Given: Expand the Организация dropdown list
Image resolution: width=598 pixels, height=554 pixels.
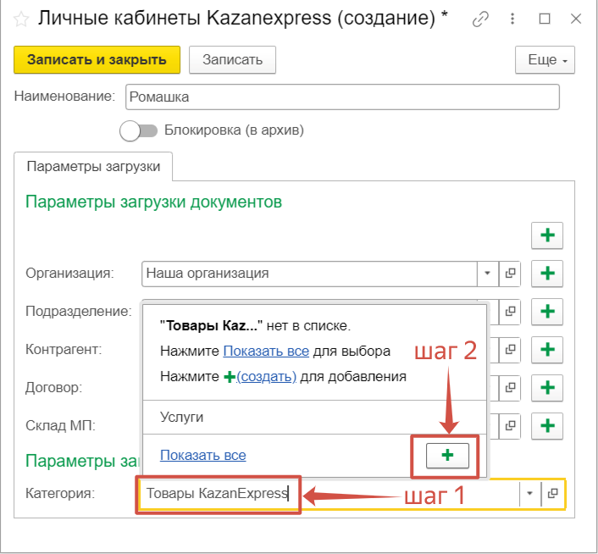Looking at the screenshot, I should click(x=488, y=274).
